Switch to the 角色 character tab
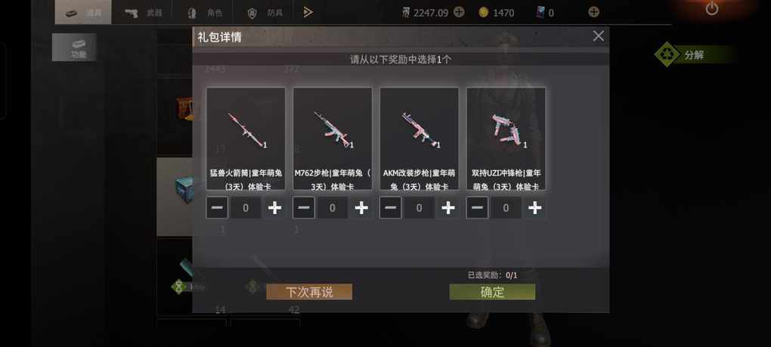The height and width of the screenshot is (347, 771). tap(203, 13)
